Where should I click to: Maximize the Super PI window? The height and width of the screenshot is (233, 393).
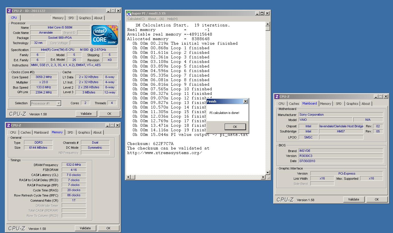[x=262, y=13]
